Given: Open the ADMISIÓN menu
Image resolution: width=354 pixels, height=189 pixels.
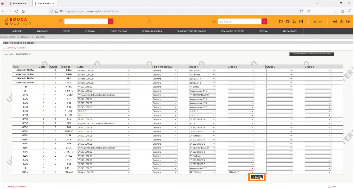Looking at the screenshot, I should pos(17,31).
